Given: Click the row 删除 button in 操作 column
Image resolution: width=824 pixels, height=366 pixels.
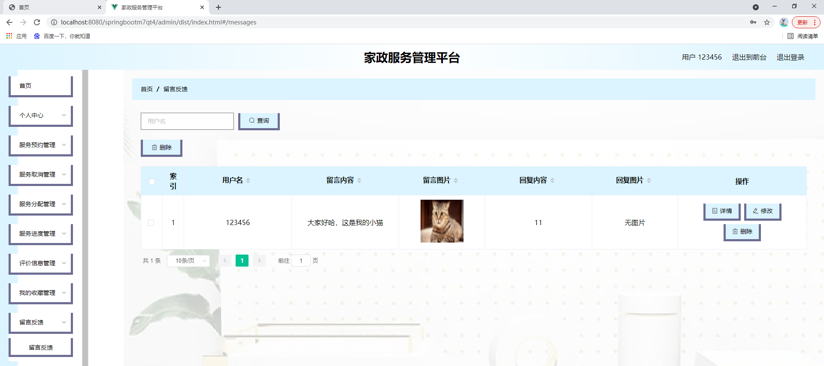Looking at the screenshot, I should point(742,232).
